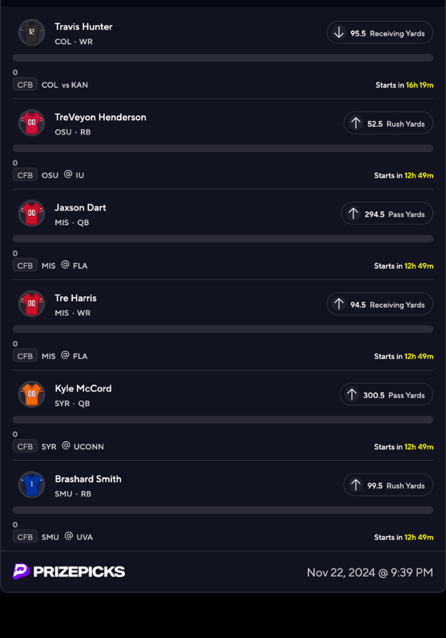Toggle the 294.5 Pass Yards pick
This screenshot has width=446, height=638.
coord(387,214)
